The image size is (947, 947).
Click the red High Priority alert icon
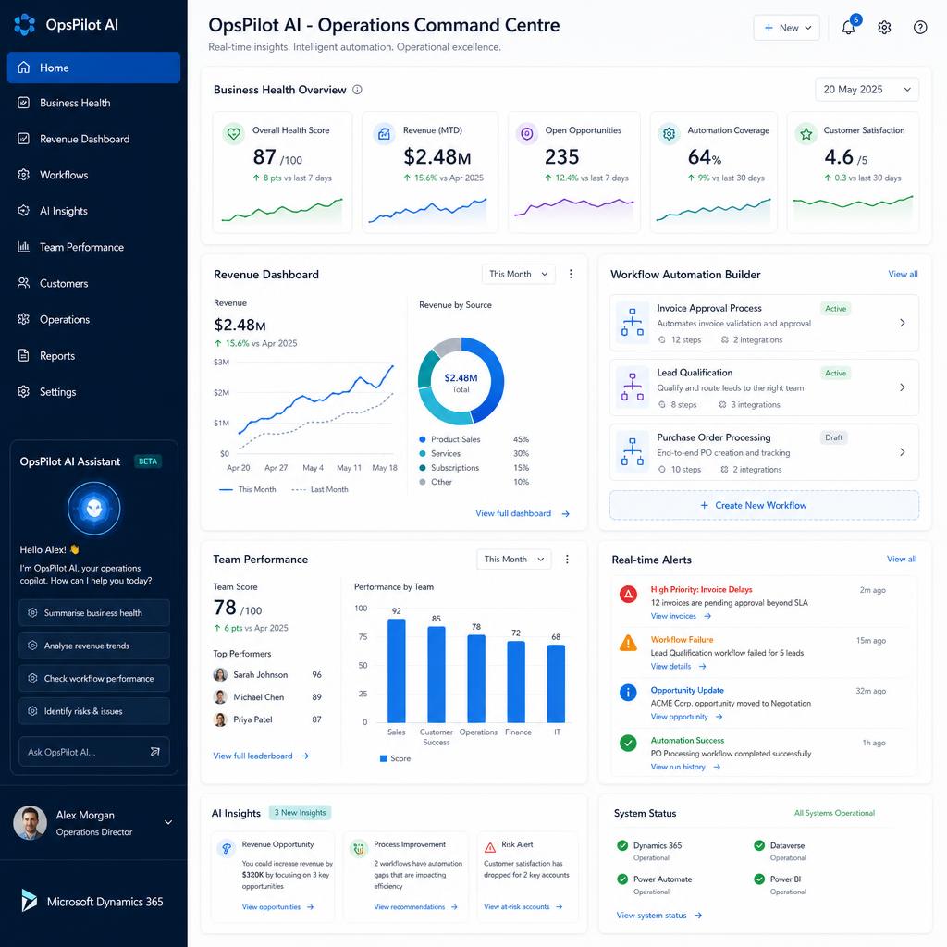628,595
